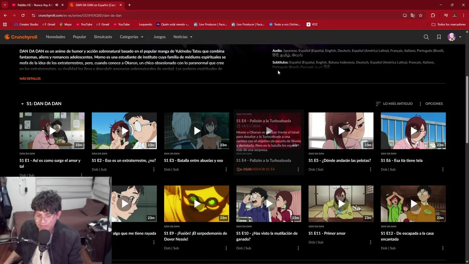The width and height of the screenshot is (469, 264).
Task: Open options menu on hovered S1 E4 card
Action: point(298,169)
